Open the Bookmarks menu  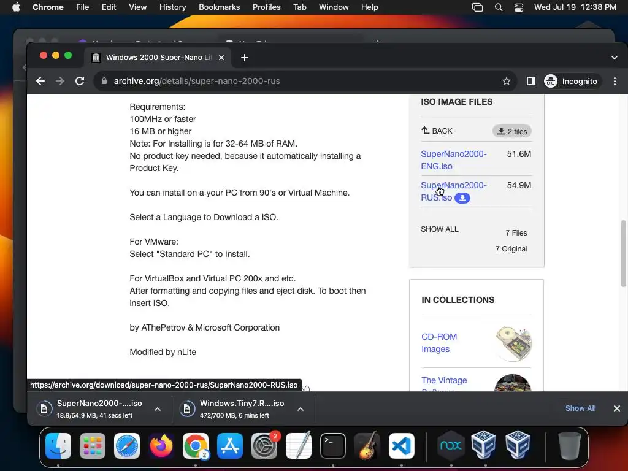coord(219,7)
